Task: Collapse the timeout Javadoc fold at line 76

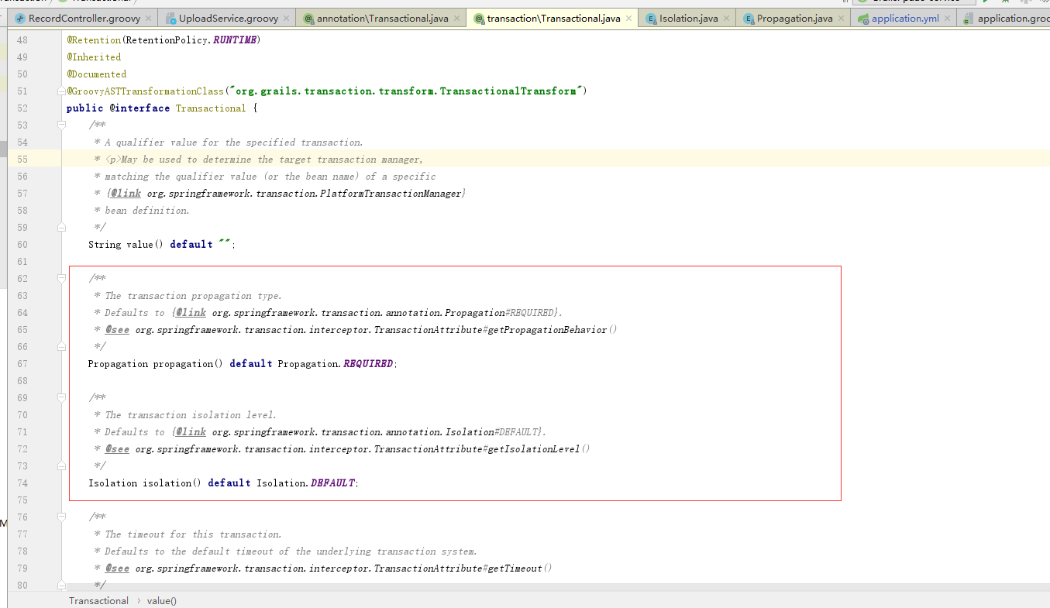Action: pyautogui.click(x=62, y=517)
